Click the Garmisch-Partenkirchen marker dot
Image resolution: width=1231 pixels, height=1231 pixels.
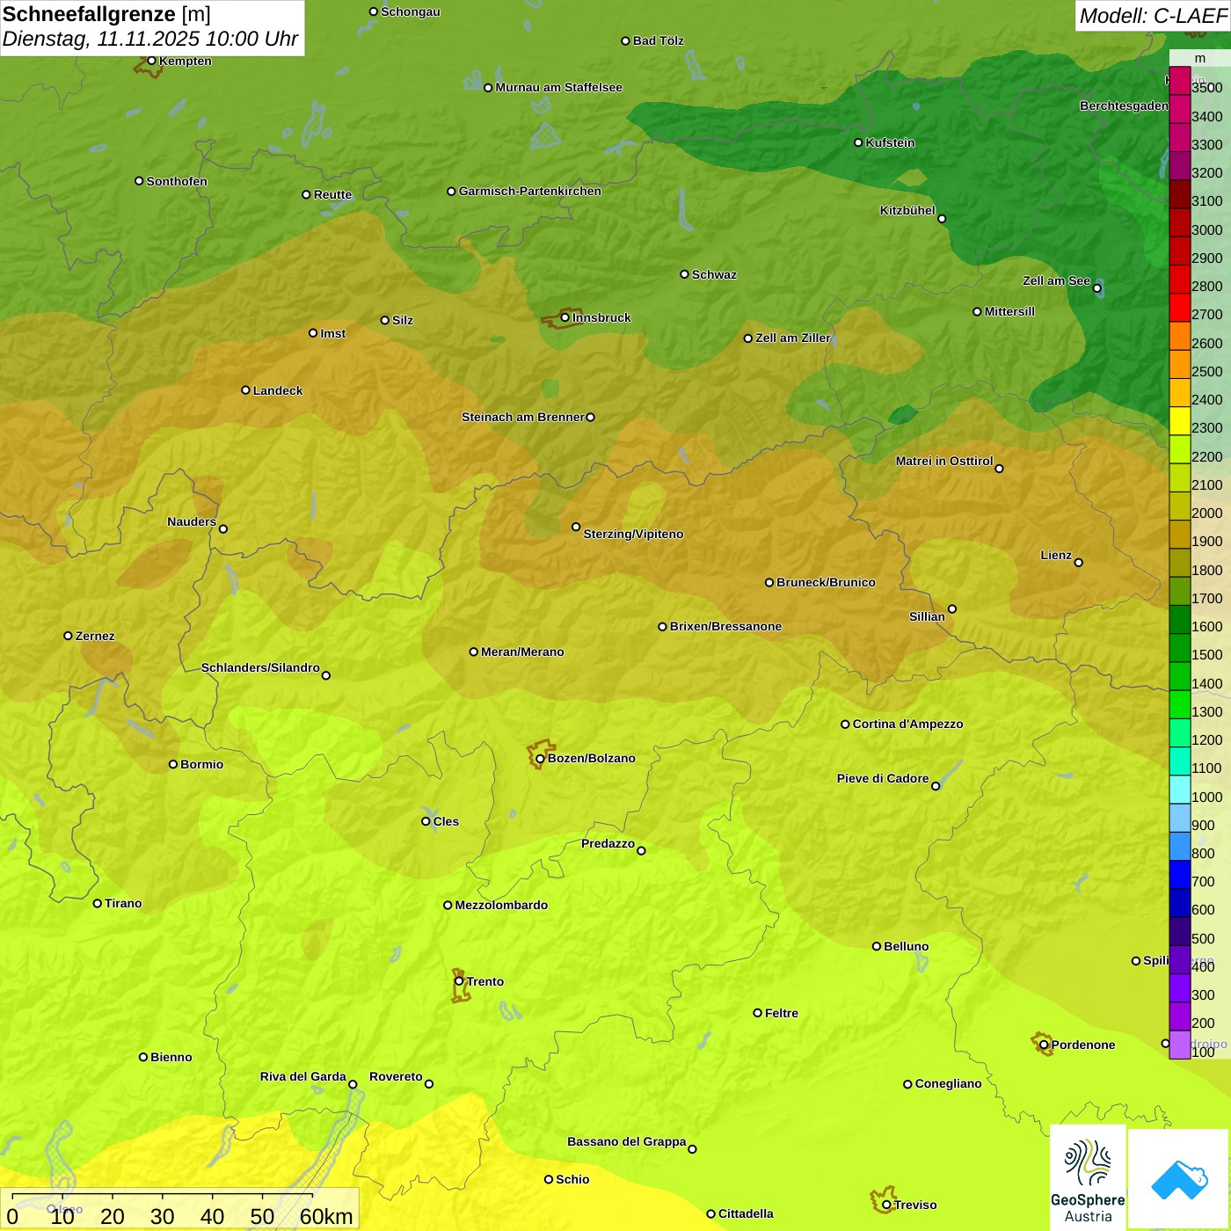point(451,192)
